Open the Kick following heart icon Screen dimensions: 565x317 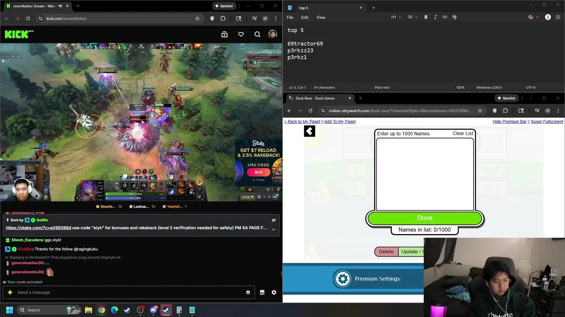pyautogui.click(x=241, y=34)
